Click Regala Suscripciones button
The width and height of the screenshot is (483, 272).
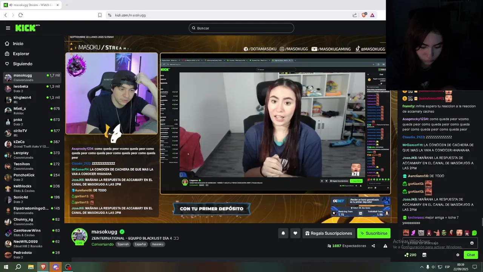328,233
